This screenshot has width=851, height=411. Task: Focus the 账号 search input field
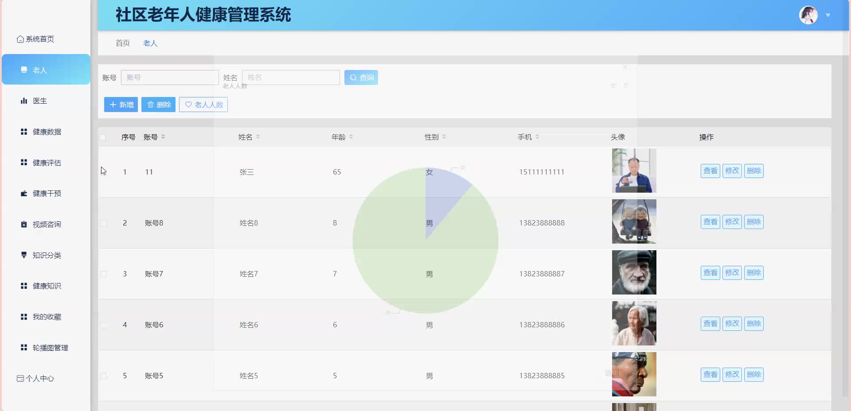tap(170, 78)
